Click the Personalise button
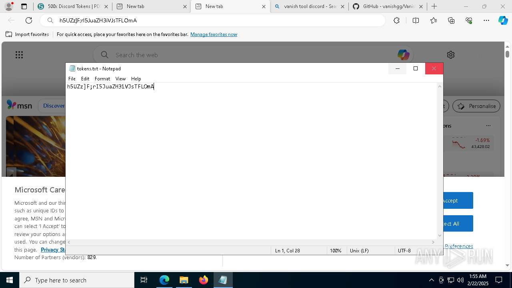 coord(476,106)
